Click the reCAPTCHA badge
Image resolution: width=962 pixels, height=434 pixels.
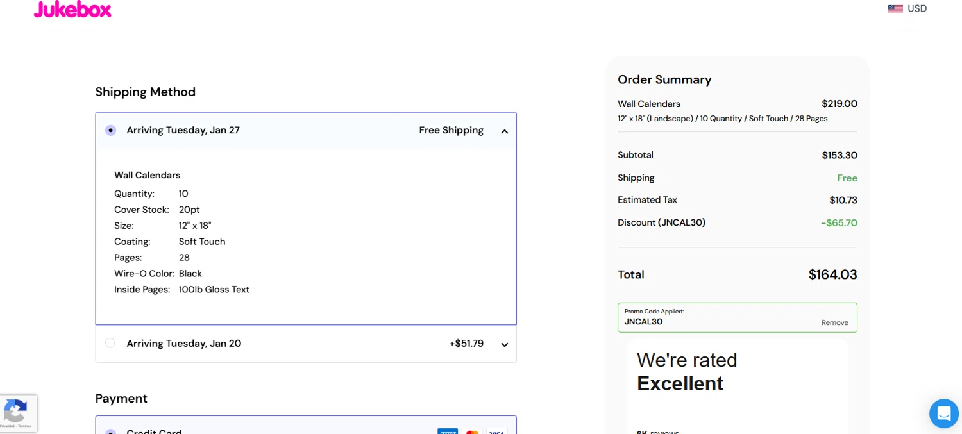pyautogui.click(x=18, y=413)
